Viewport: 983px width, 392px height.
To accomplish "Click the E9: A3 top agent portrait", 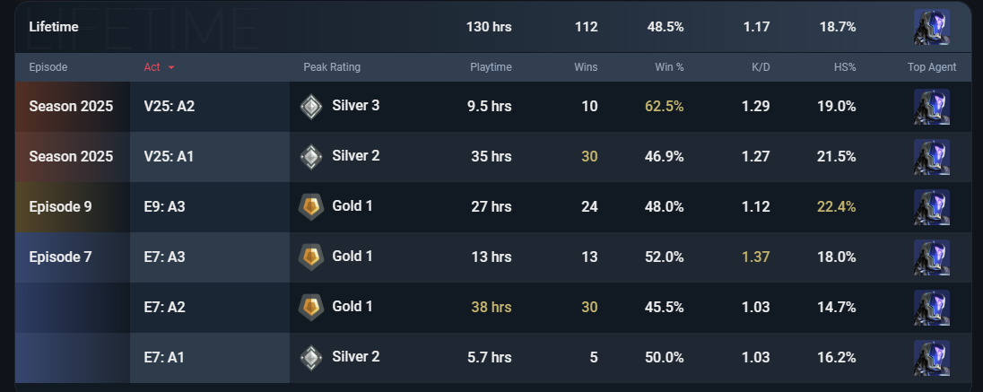I will (932, 207).
